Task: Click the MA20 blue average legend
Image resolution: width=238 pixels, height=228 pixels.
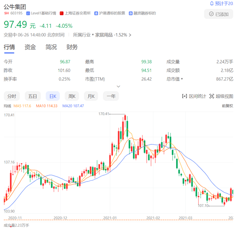Action: tap(73, 106)
